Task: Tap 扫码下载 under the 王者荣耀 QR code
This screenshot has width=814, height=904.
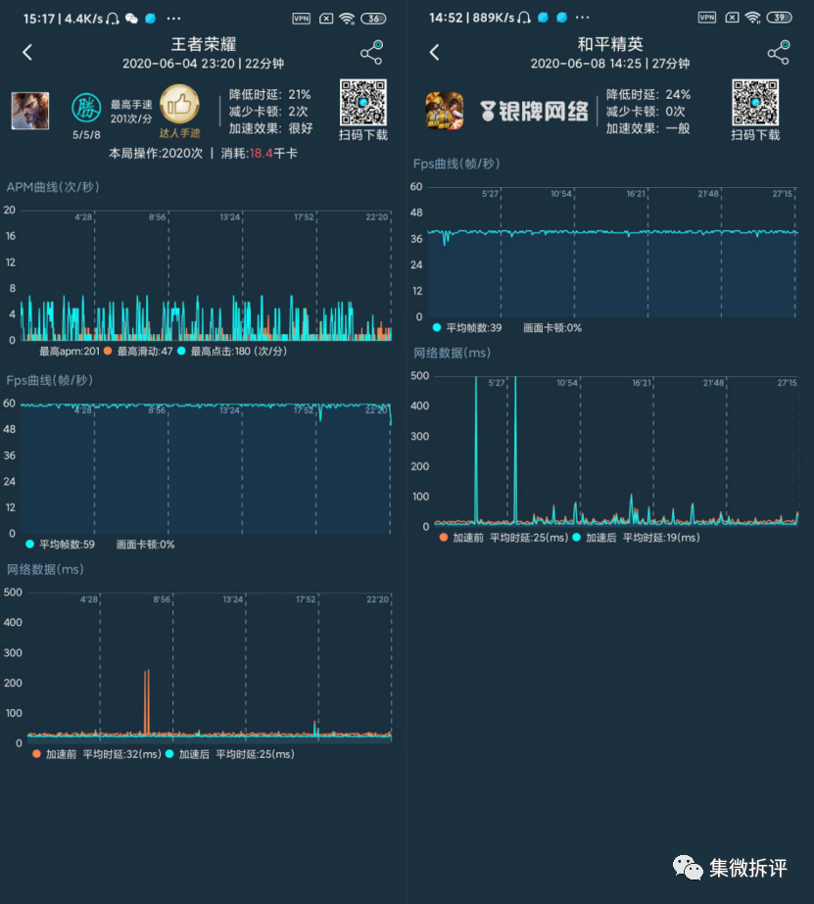Action: pos(363,135)
